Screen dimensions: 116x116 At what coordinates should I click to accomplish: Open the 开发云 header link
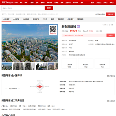tap(105, 3)
